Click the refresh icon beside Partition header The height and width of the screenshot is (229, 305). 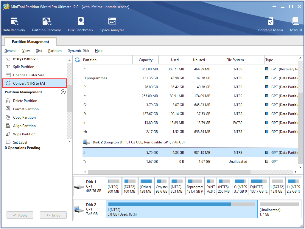[77, 60]
